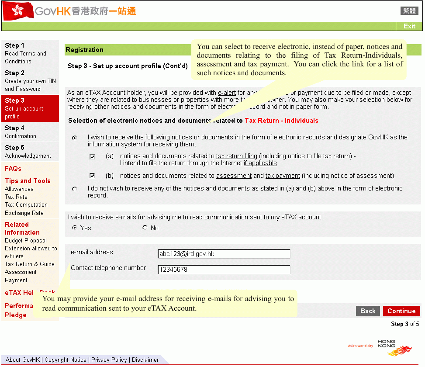Screen dimensions: 425x367
Task: Click the 'Step 3 of 5' text
Action: (x=405, y=324)
